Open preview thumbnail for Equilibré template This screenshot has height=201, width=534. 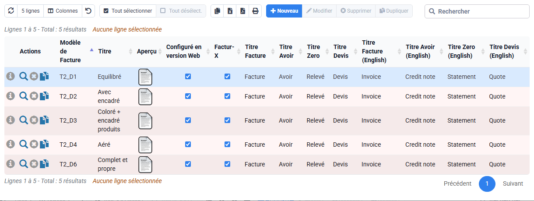pyautogui.click(x=145, y=77)
